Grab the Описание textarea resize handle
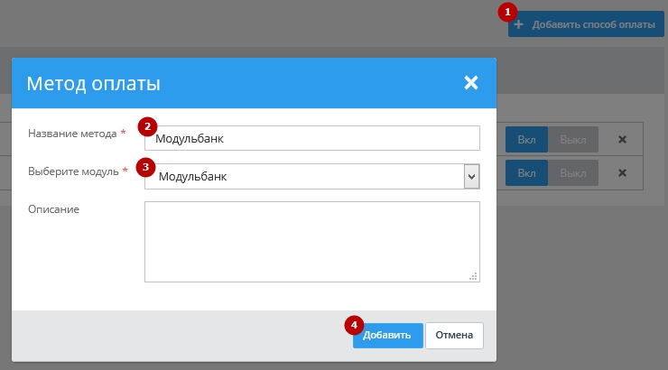668x370 pixels. pyautogui.click(x=473, y=277)
